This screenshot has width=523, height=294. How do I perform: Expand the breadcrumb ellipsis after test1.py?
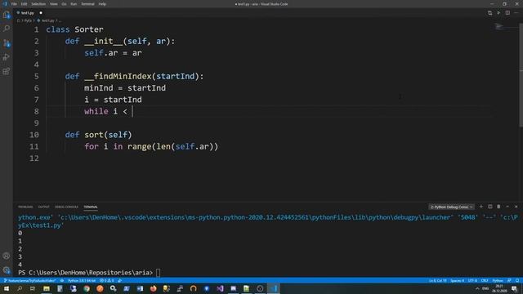(x=60, y=20)
